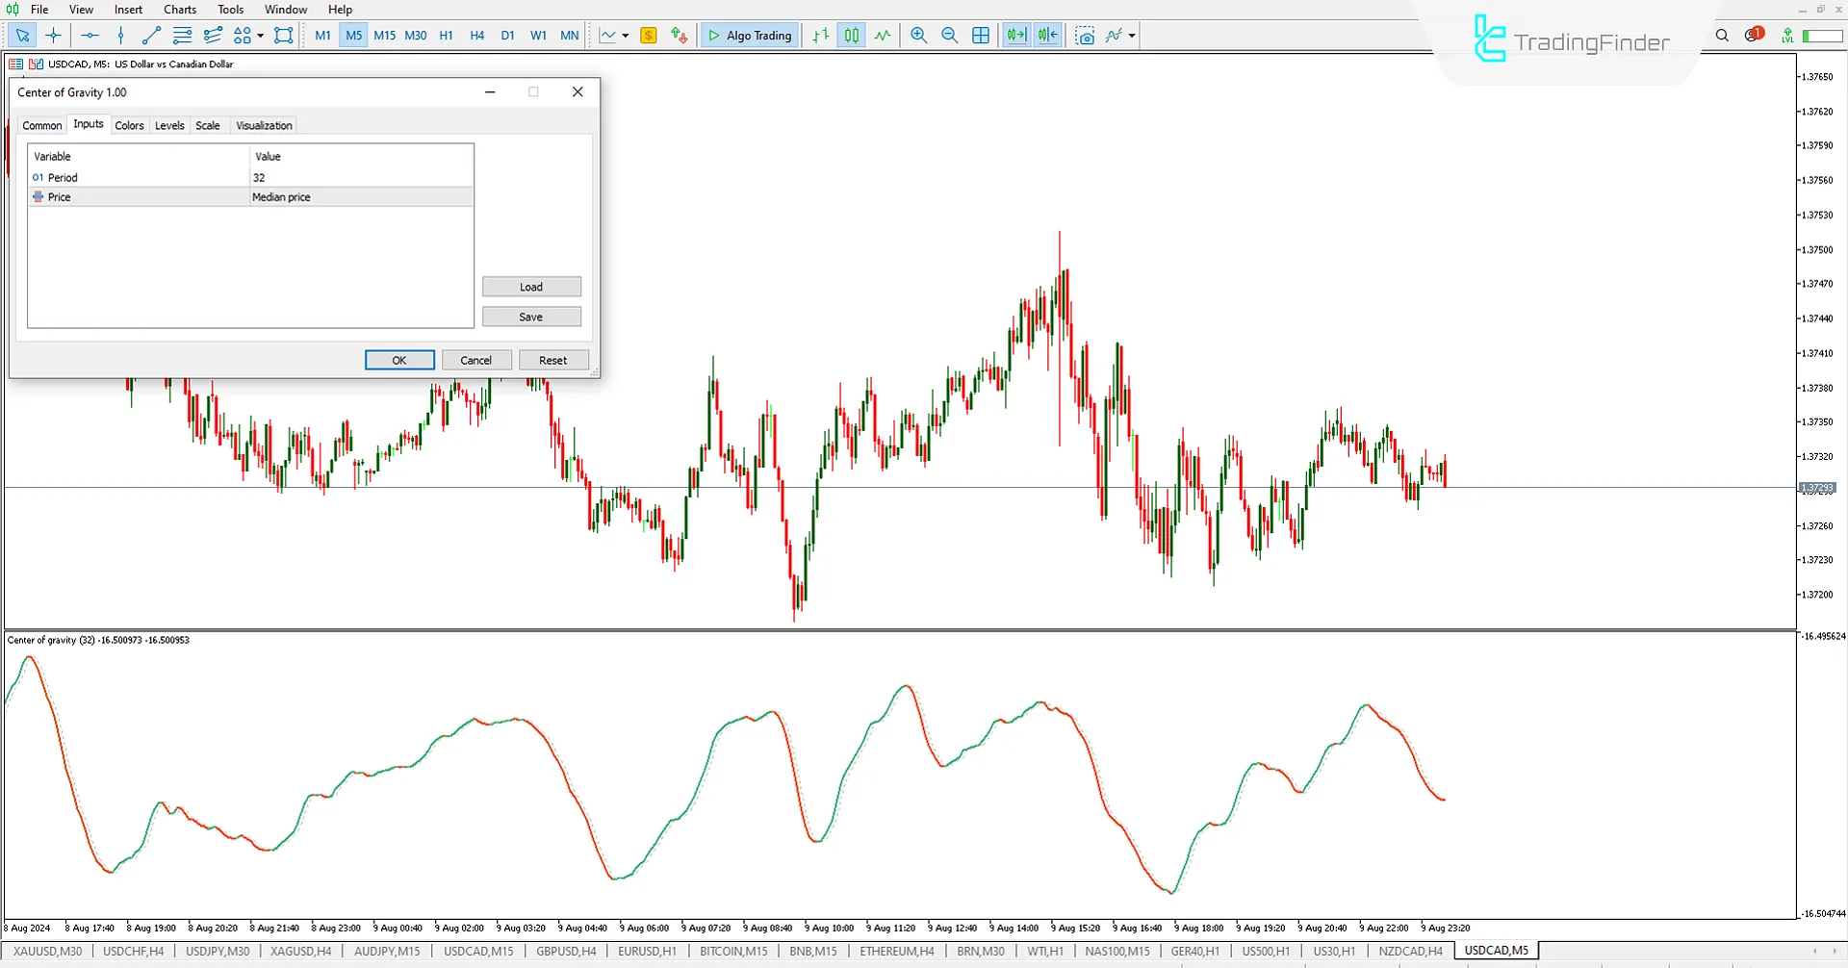Enable one-click trading with the dollar icon
This screenshot has width=1848, height=968.
click(649, 35)
